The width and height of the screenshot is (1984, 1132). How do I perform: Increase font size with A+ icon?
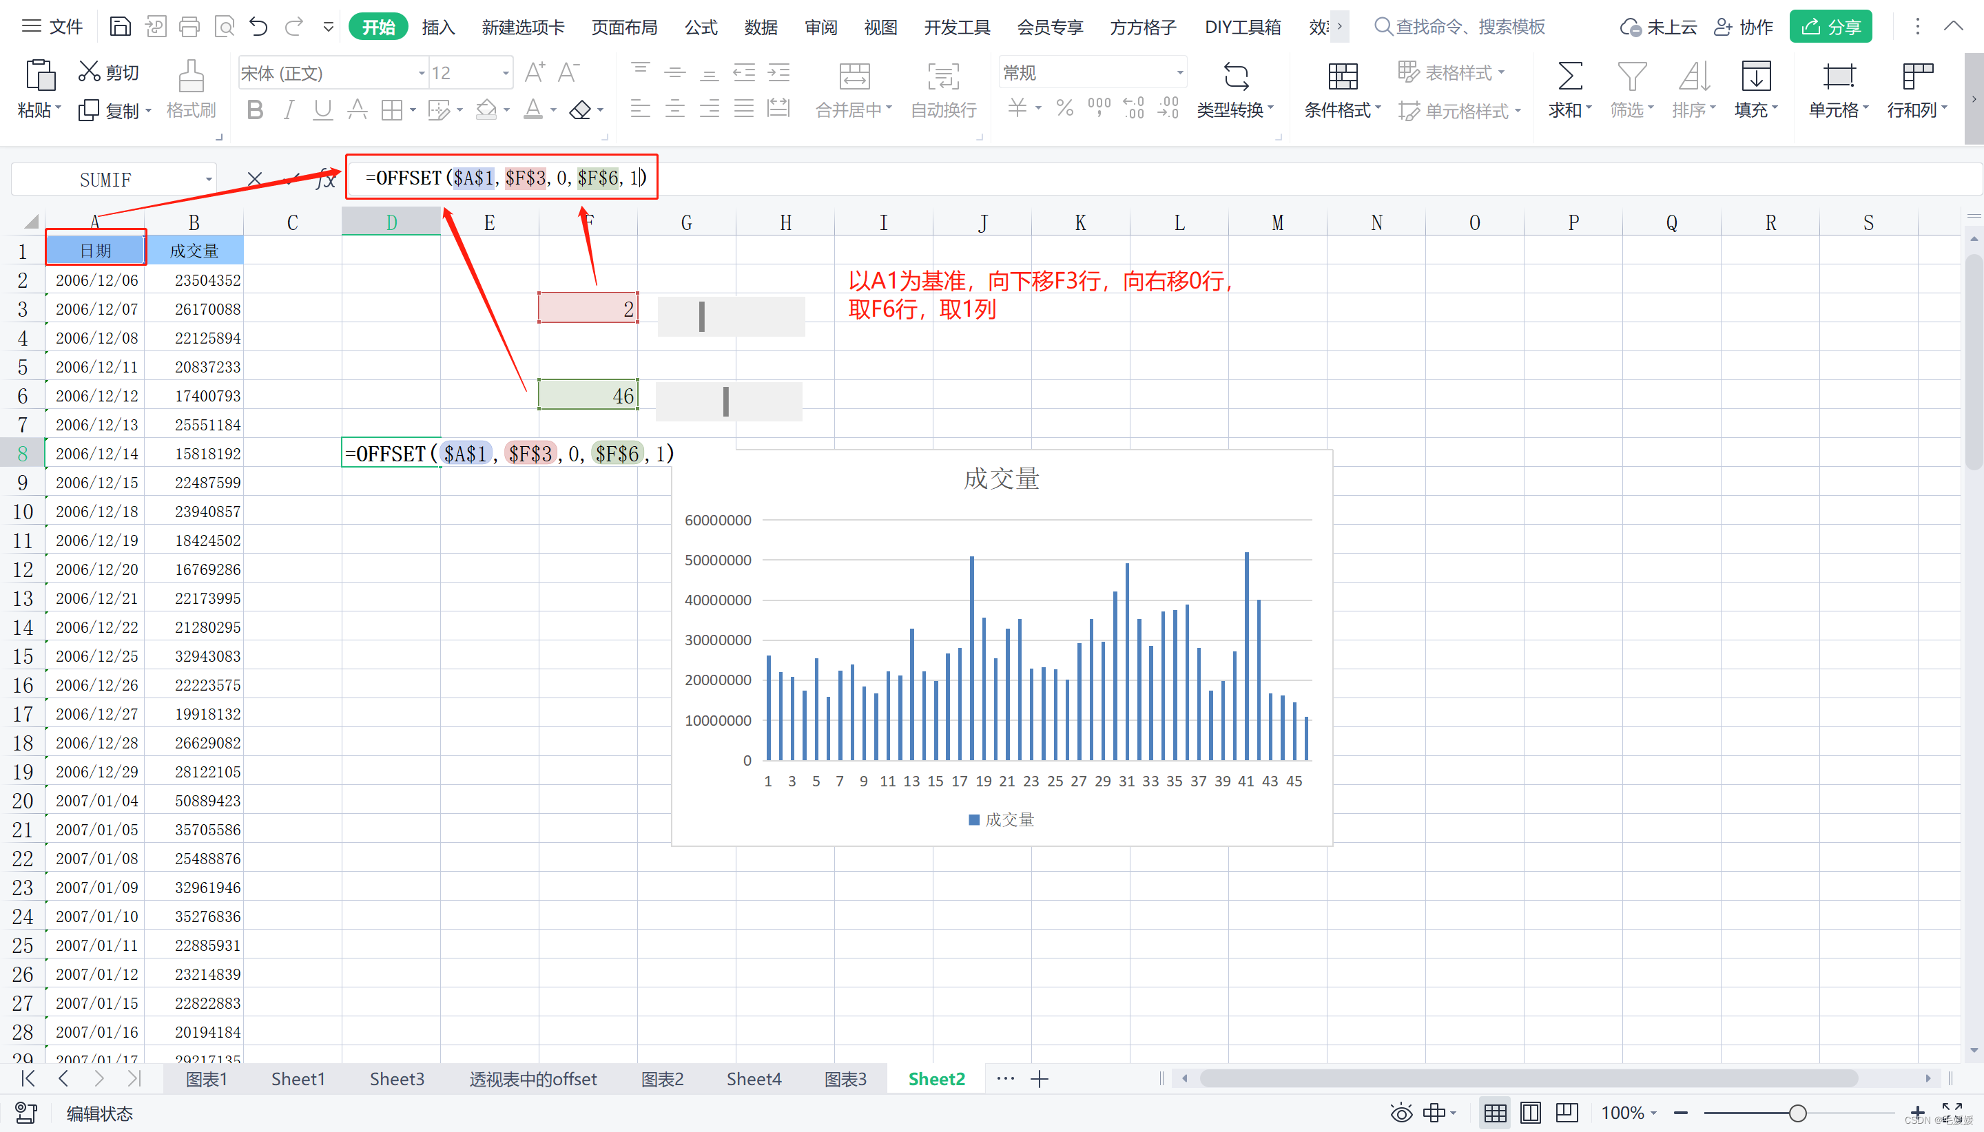[x=535, y=72]
